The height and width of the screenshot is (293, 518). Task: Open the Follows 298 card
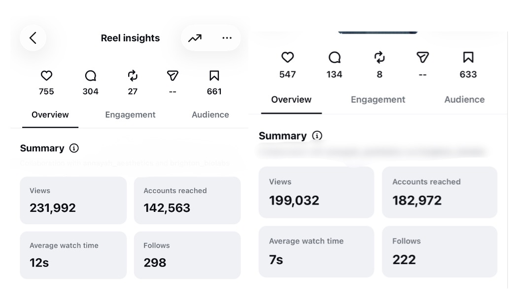(x=187, y=255)
